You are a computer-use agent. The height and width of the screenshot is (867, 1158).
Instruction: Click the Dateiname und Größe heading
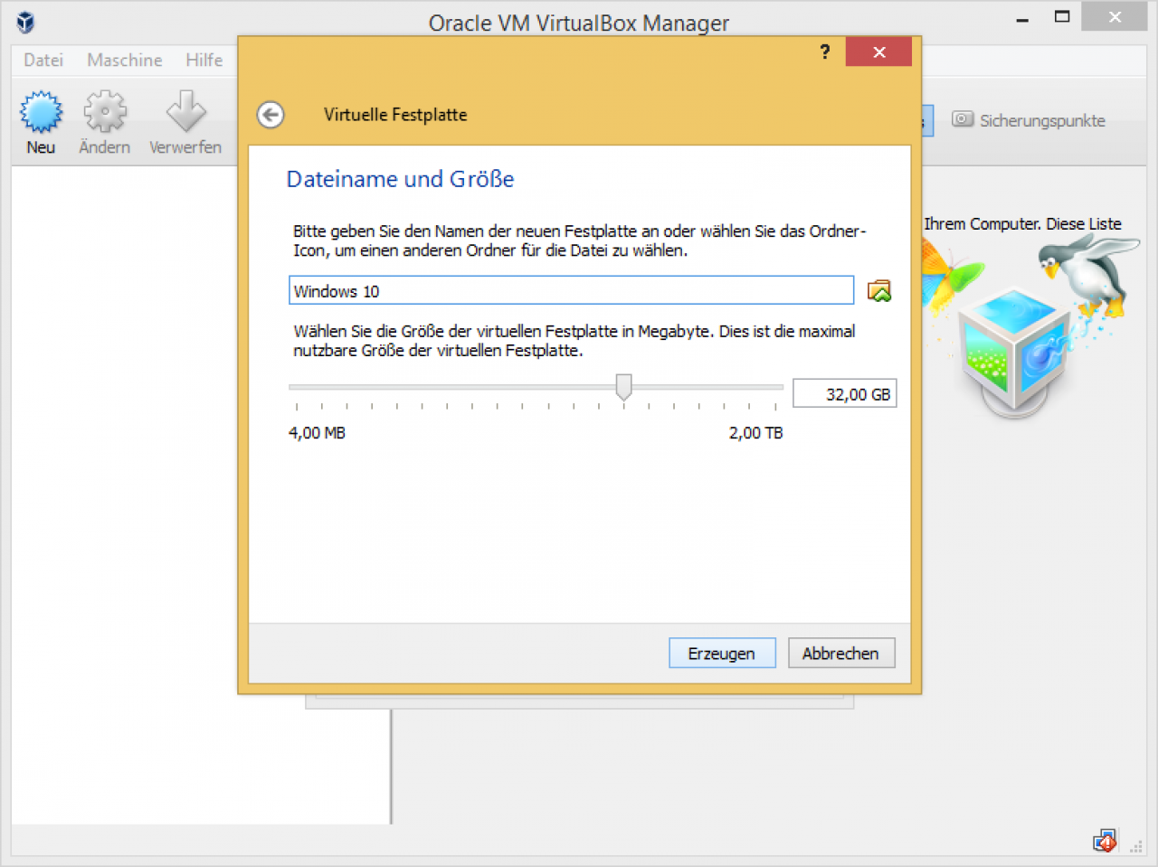(400, 179)
